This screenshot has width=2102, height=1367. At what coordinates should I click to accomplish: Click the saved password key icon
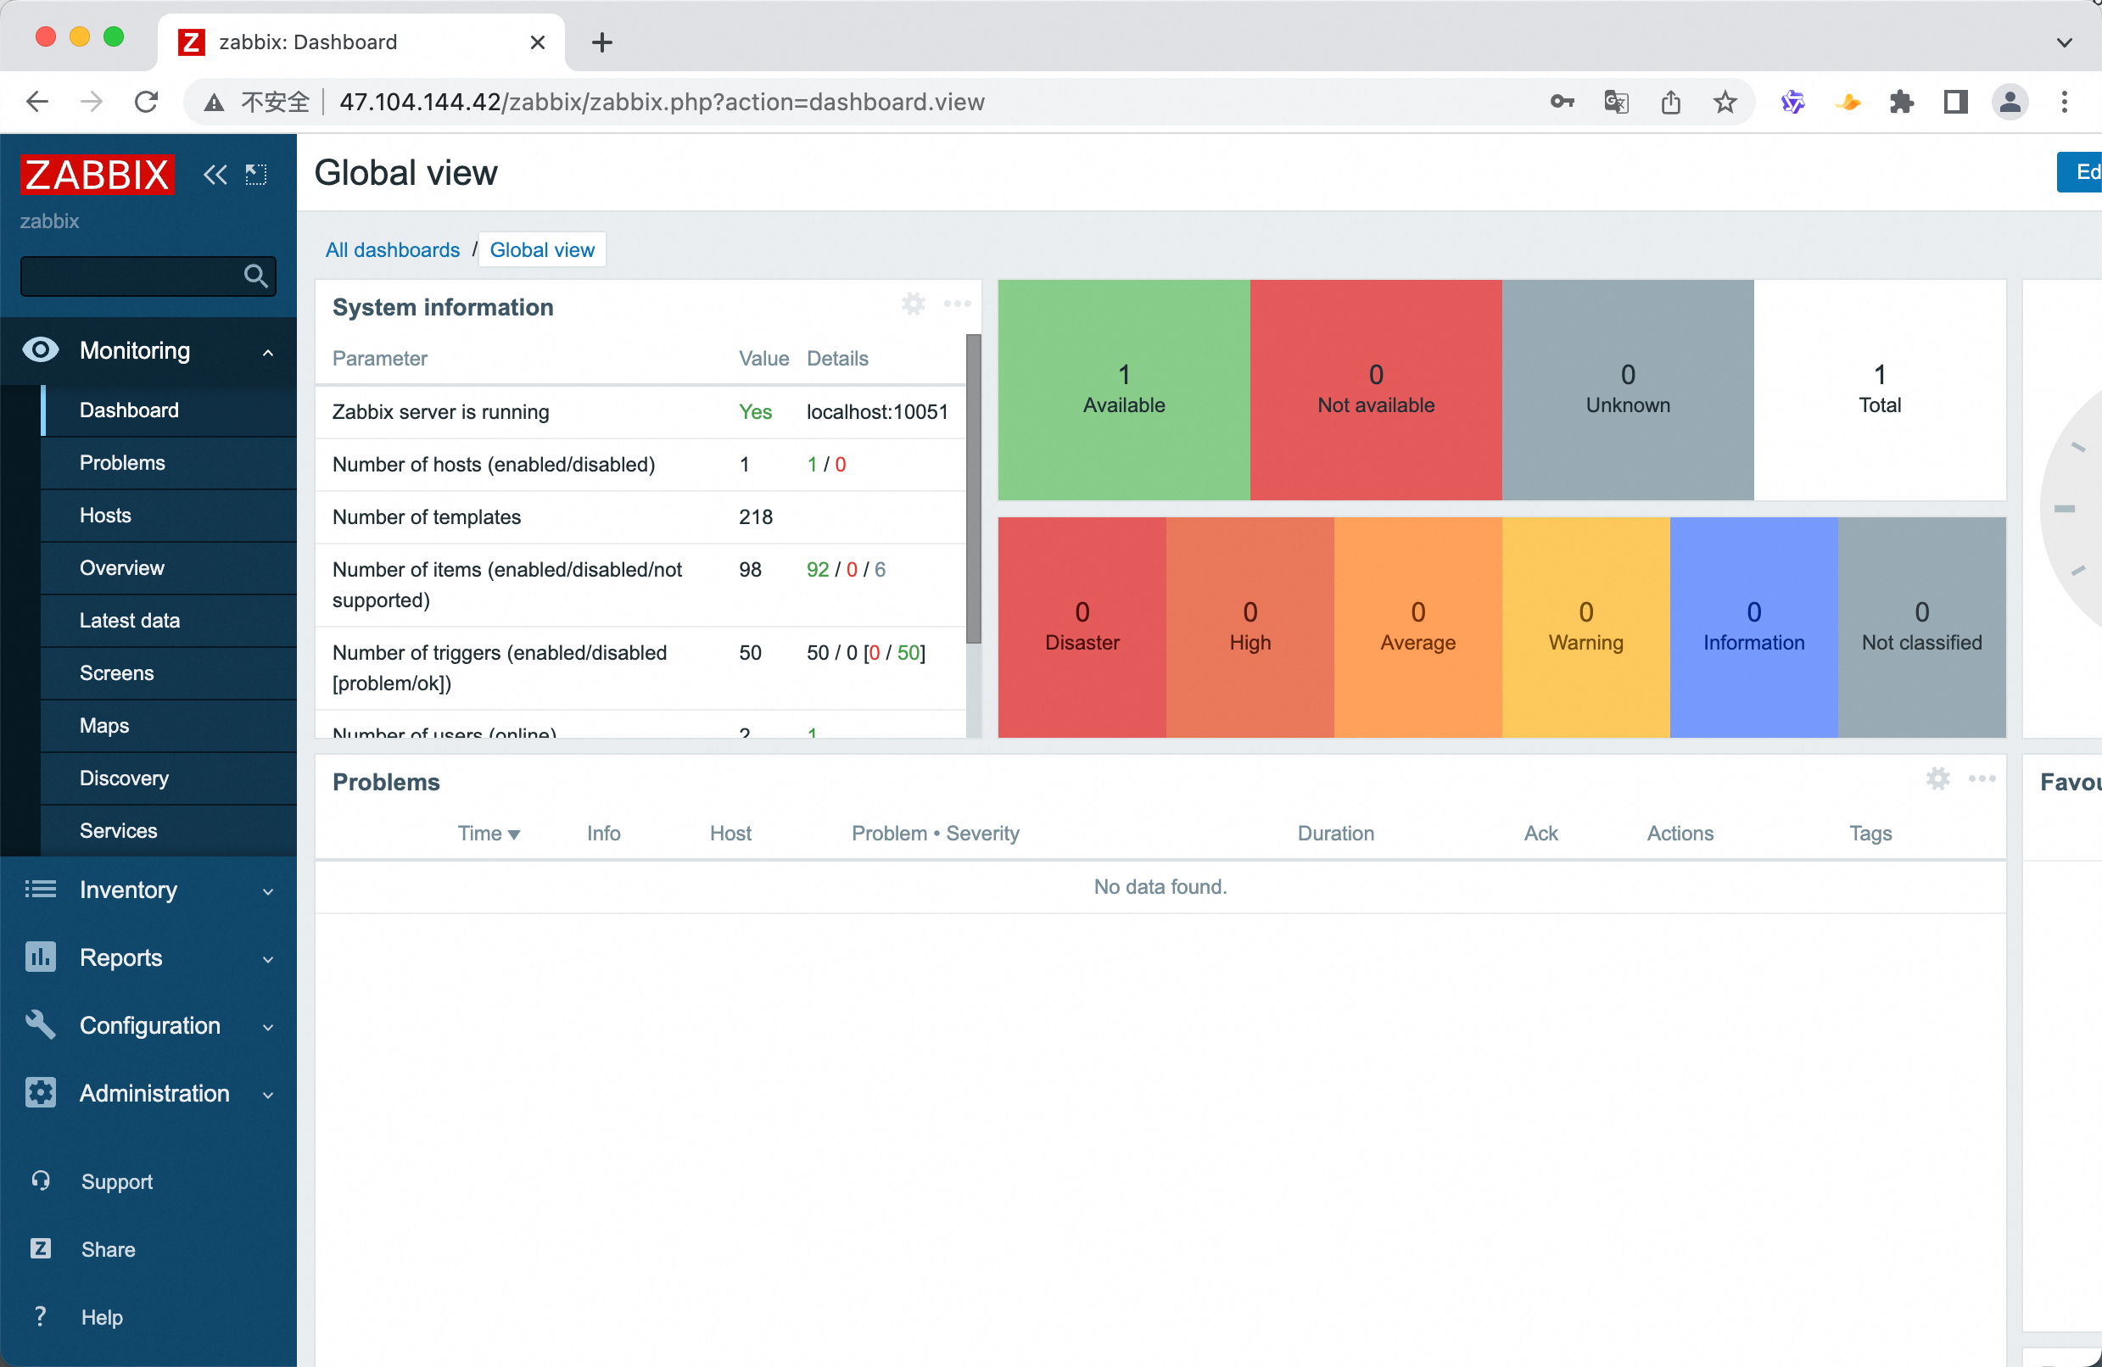pyautogui.click(x=1562, y=102)
